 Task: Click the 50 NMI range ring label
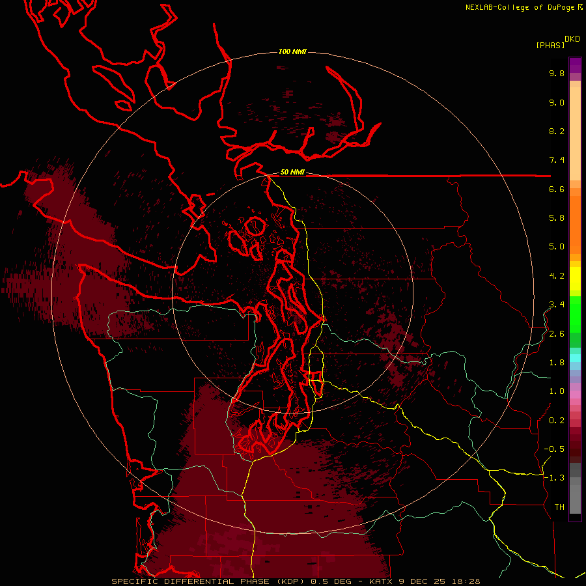[x=292, y=173]
